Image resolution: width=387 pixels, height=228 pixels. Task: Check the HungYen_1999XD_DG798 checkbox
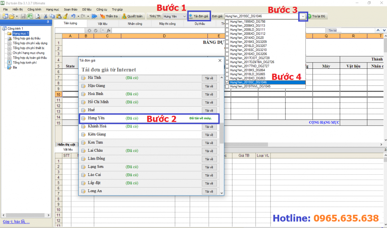[x=227, y=22]
